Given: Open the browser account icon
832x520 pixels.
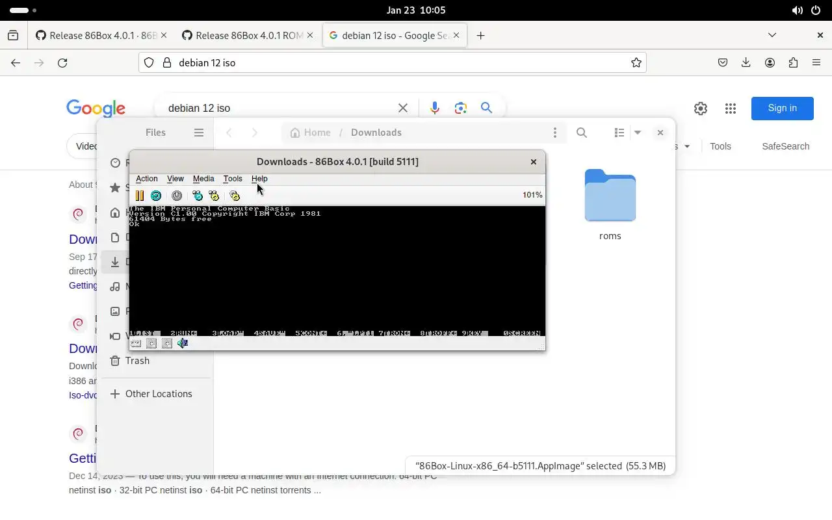Looking at the screenshot, I should pos(770,63).
